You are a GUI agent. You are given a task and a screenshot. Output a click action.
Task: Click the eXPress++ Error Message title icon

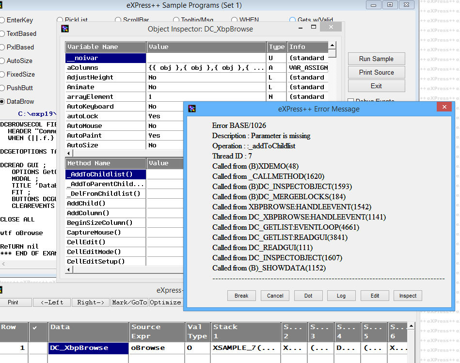pyautogui.click(x=192, y=109)
